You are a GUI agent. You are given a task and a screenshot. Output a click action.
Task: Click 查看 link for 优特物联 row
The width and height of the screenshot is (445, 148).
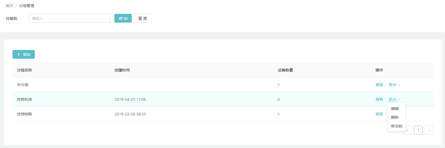379,114
